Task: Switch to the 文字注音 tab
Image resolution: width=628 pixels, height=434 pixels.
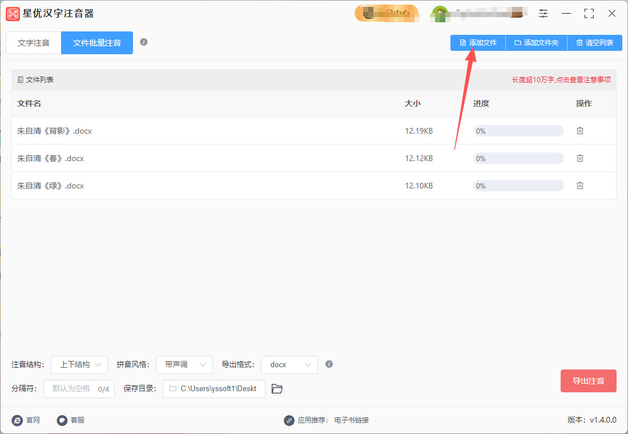Action: (x=33, y=42)
